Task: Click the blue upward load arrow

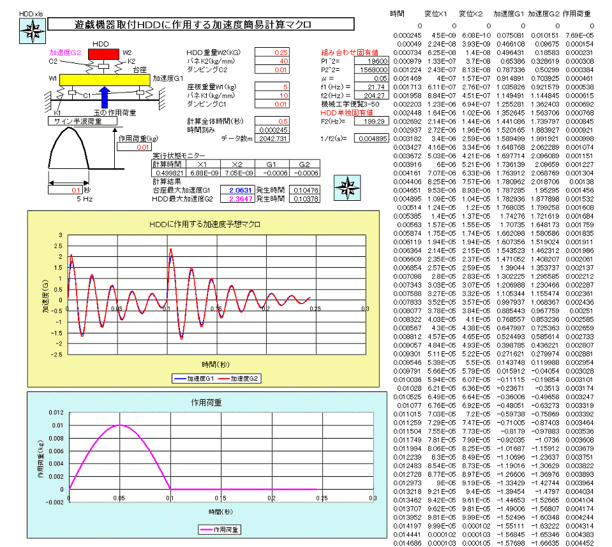Action: click(x=107, y=99)
